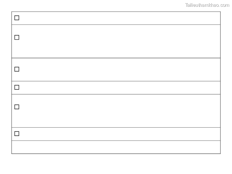The image size is (232, 174).
Task: Click the empty bottom row without a checkbox
Action: click(x=116, y=147)
